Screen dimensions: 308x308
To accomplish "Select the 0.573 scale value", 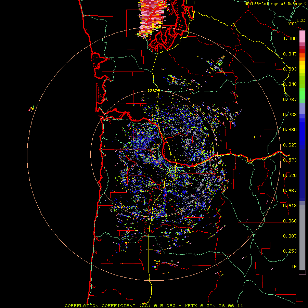I will pyautogui.click(x=290, y=160).
